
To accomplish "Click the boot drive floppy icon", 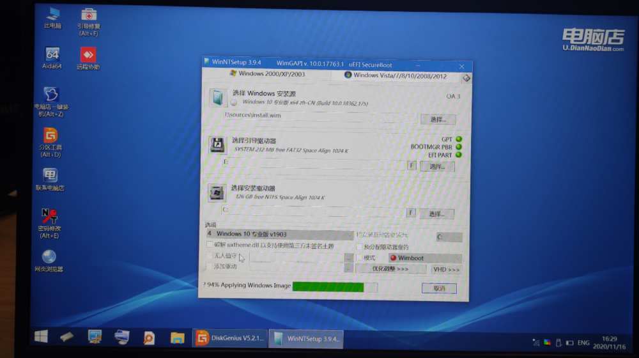I will tap(217, 144).
